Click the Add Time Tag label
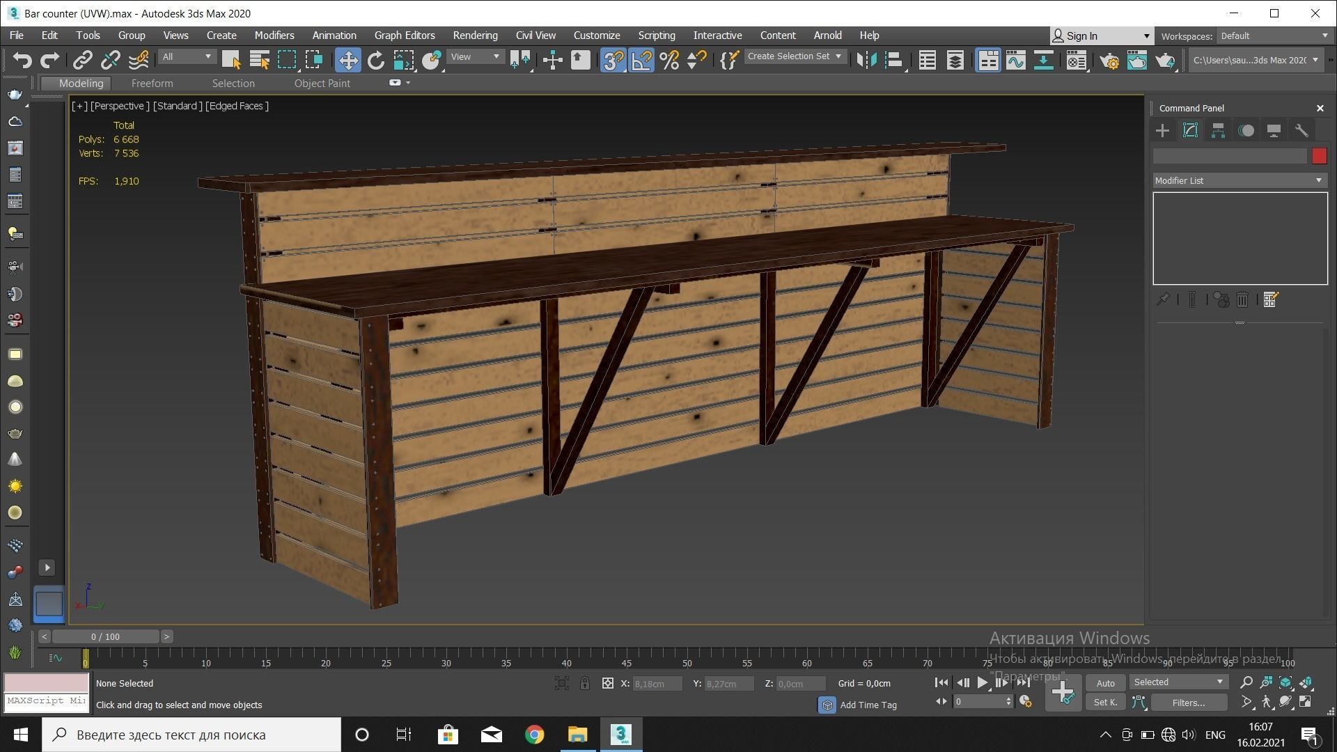Screen dimensions: 1337x752 868,705
